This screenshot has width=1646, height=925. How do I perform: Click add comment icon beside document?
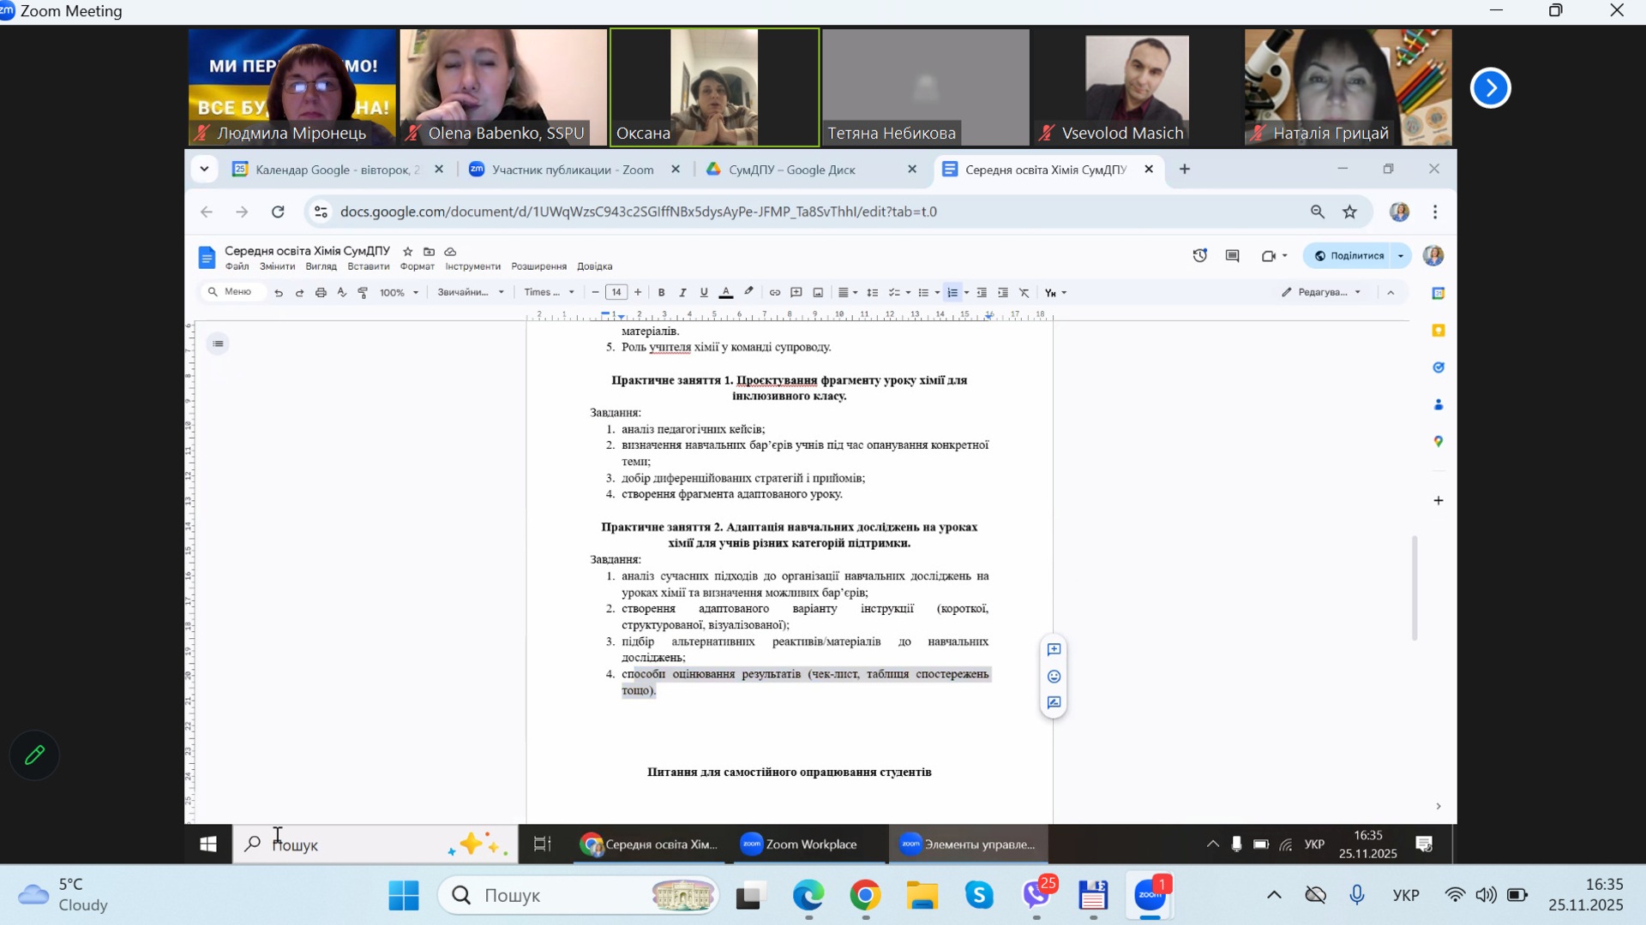(1054, 650)
